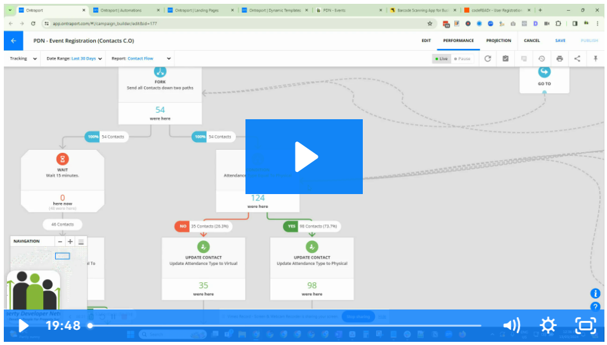
Task: Pin the toolbar with the pin icon
Action: point(596,58)
